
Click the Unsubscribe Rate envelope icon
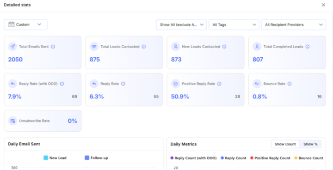[12, 121]
